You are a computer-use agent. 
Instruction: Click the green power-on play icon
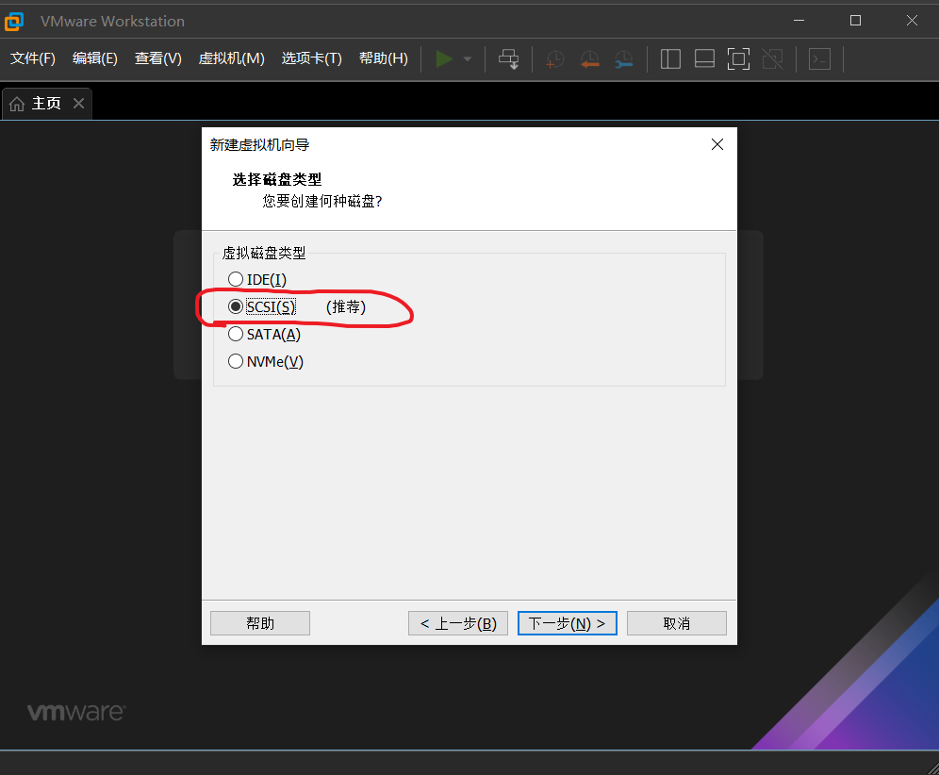(x=444, y=58)
